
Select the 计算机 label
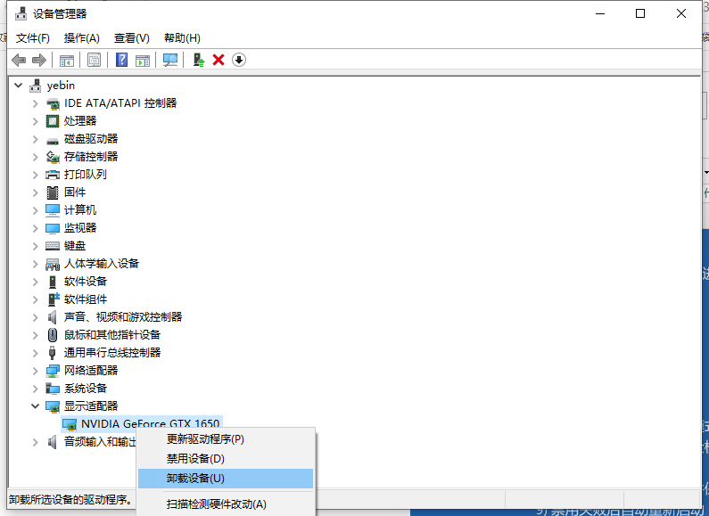[80, 210]
